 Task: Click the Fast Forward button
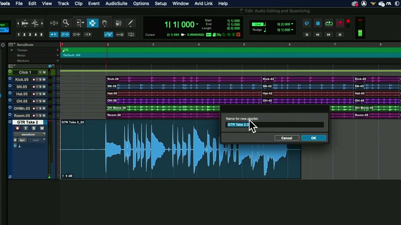point(329,35)
